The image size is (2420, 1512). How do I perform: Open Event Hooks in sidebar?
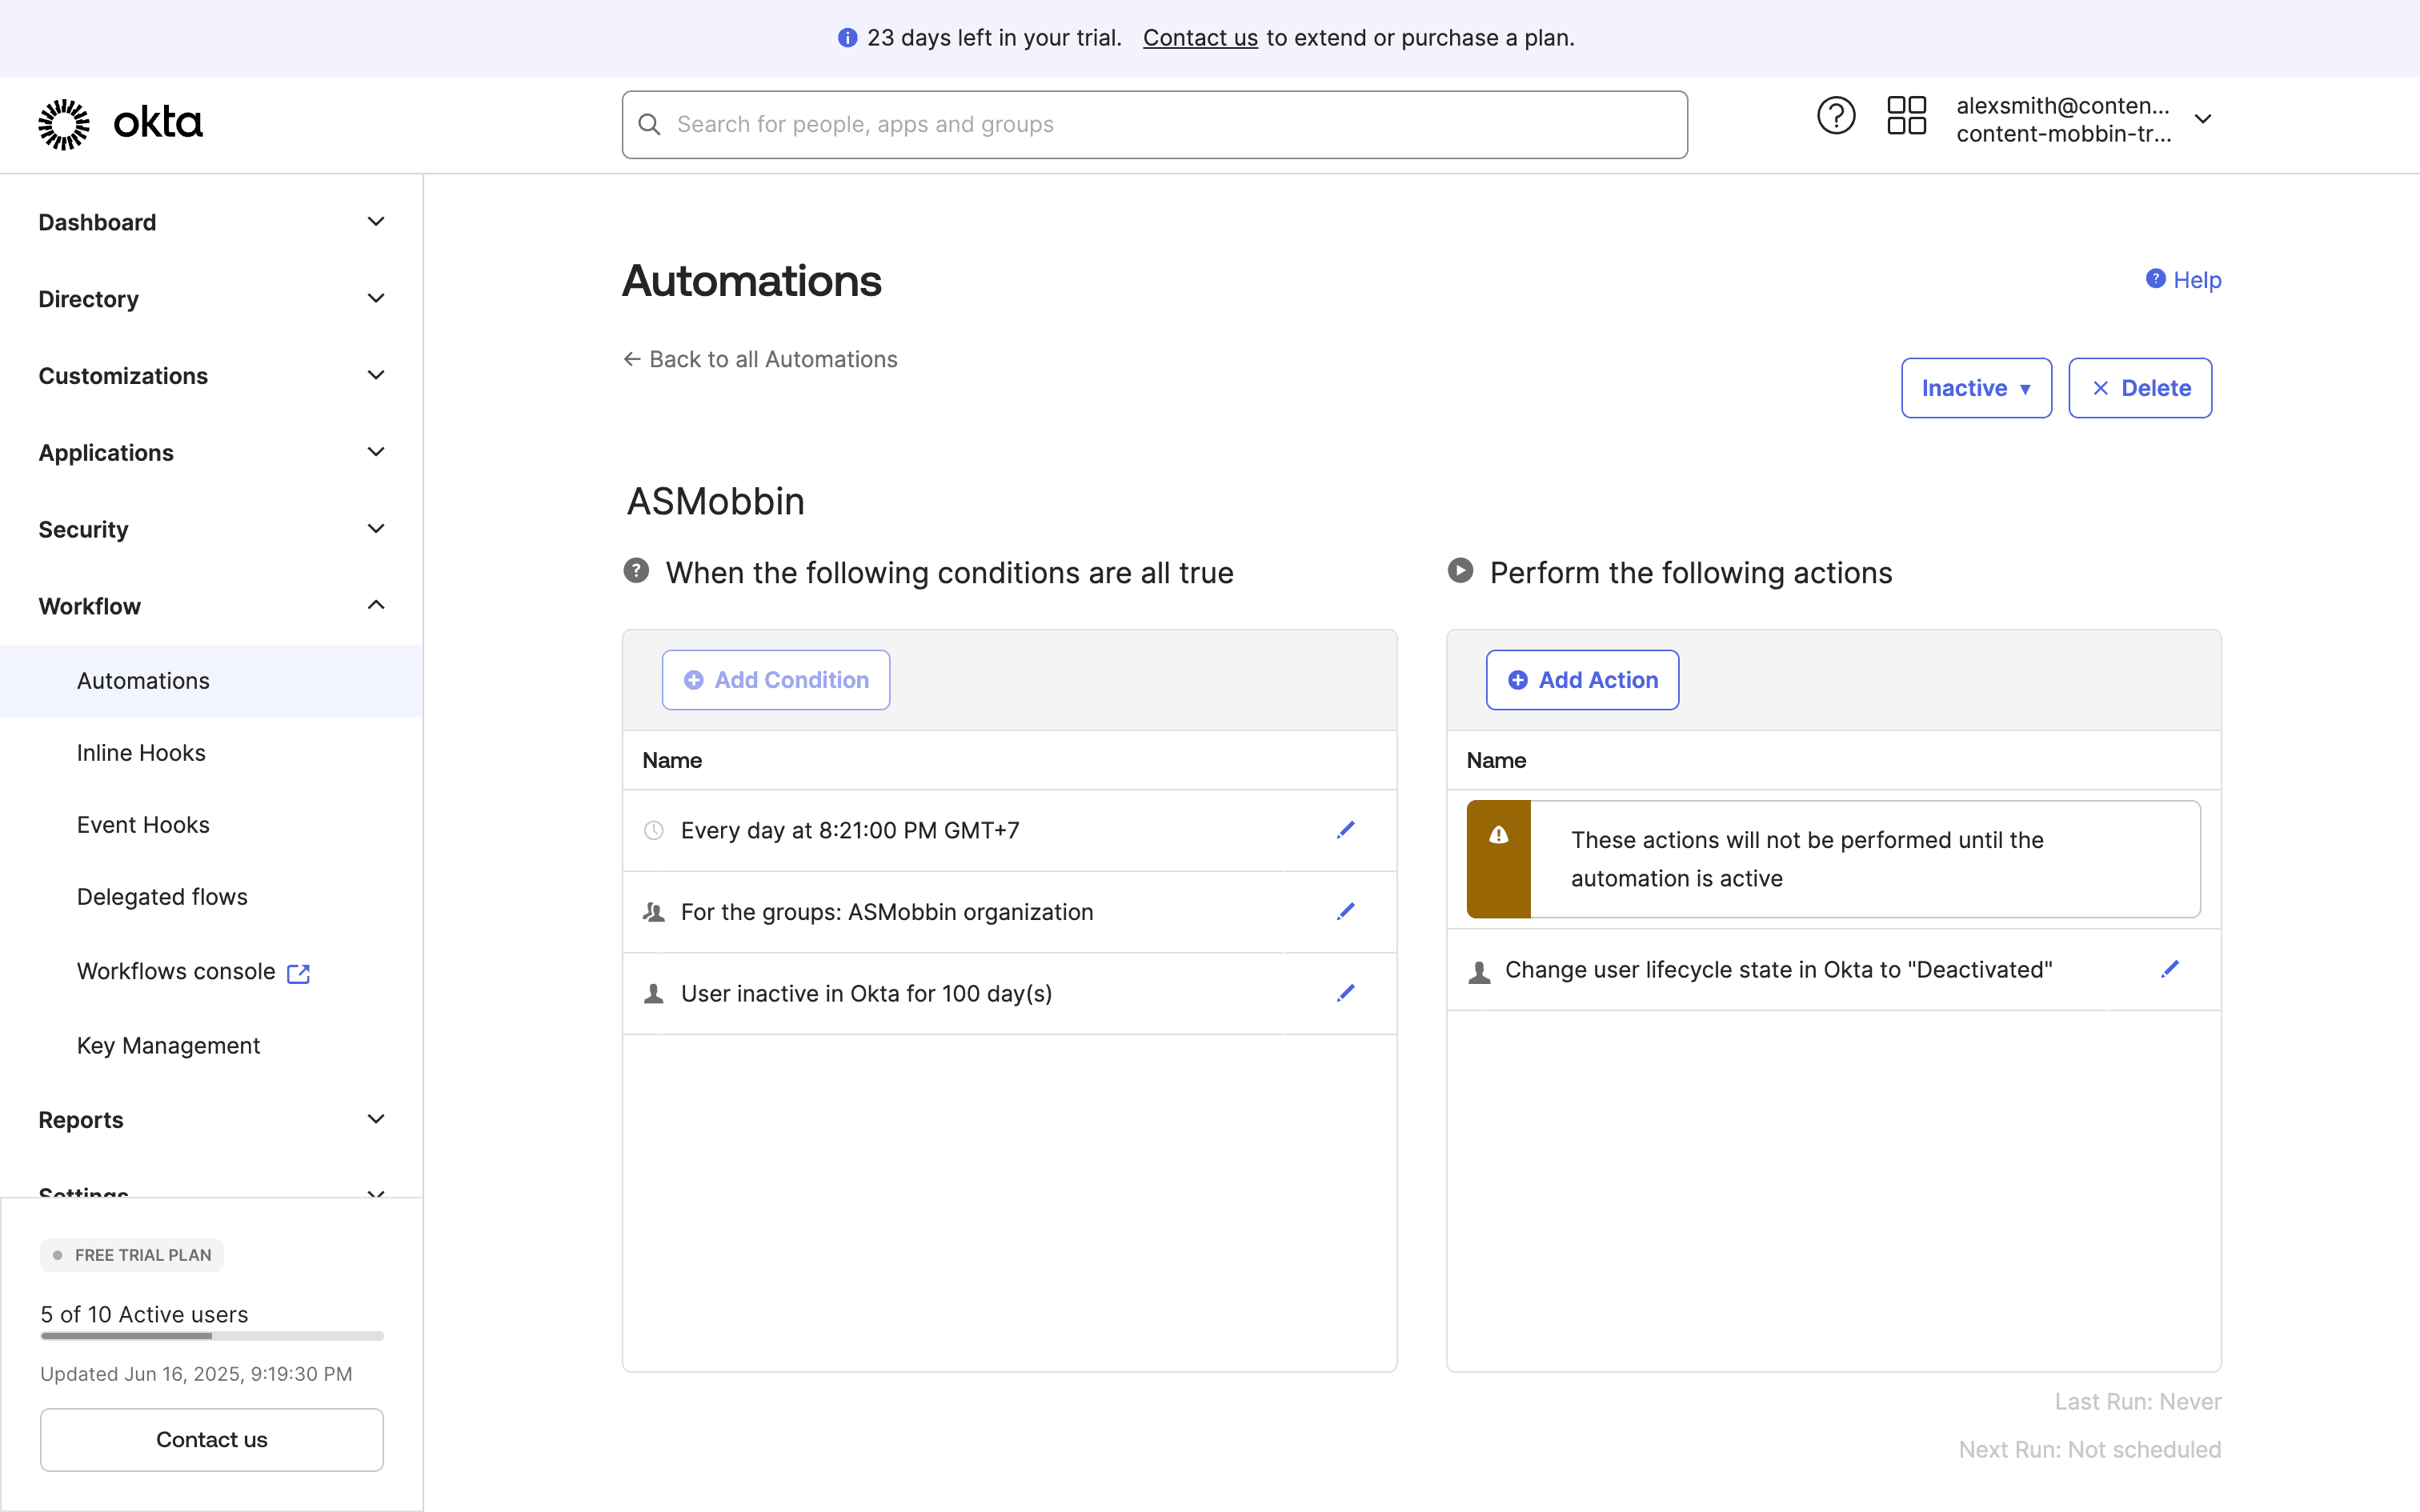pyautogui.click(x=143, y=825)
